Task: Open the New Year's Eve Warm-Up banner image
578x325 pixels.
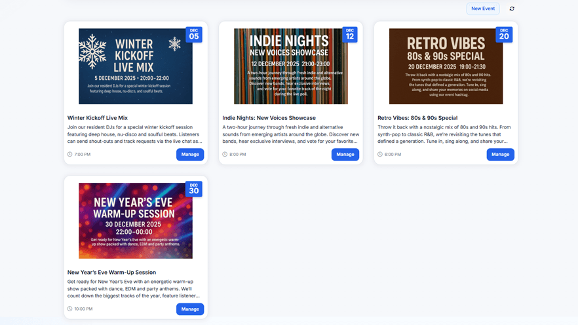Action: click(135, 221)
